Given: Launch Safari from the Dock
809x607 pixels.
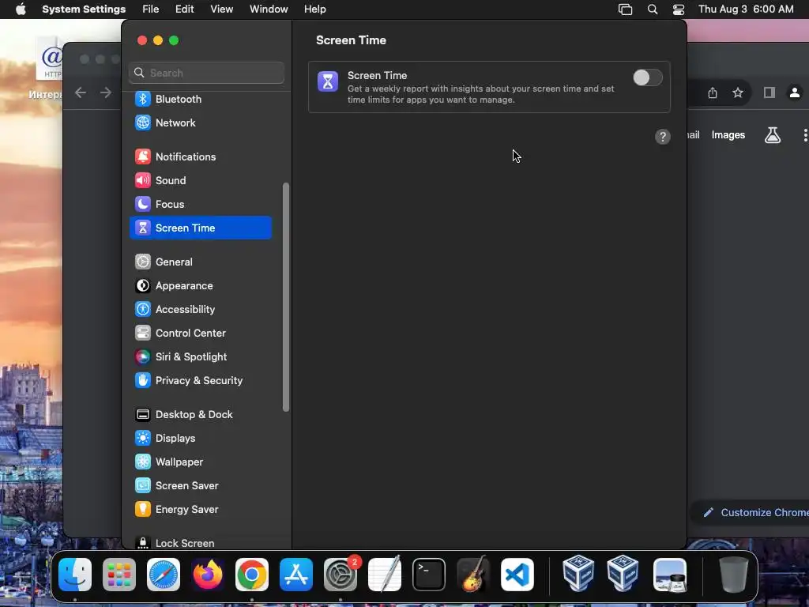Looking at the screenshot, I should (x=164, y=575).
